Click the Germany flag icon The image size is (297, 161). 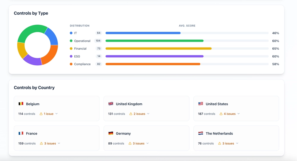tap(111, 134)
